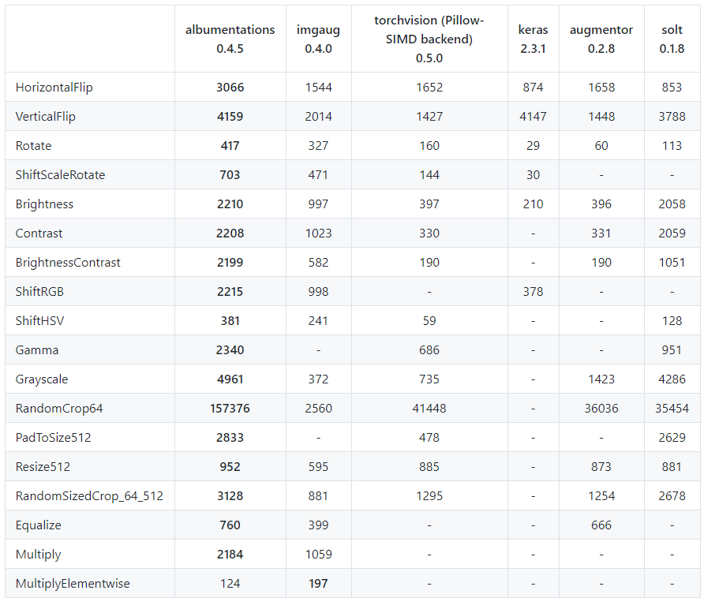
Task: Click the keras VerticalFlip value 4147
Action: tap(533, 117)
